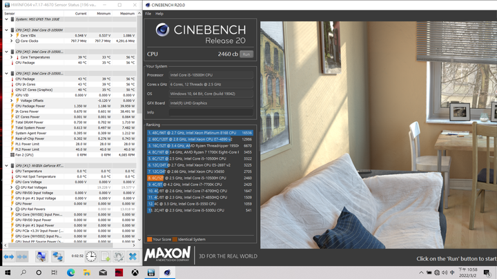Screen dimensions: 497x279
Task: Click the battery tray icon
Action: [x=429, y=272]
